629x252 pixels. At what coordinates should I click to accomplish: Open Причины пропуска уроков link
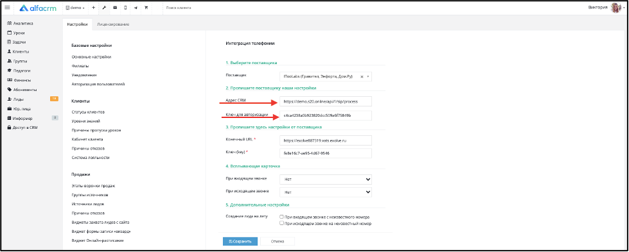tap(96, 130)
